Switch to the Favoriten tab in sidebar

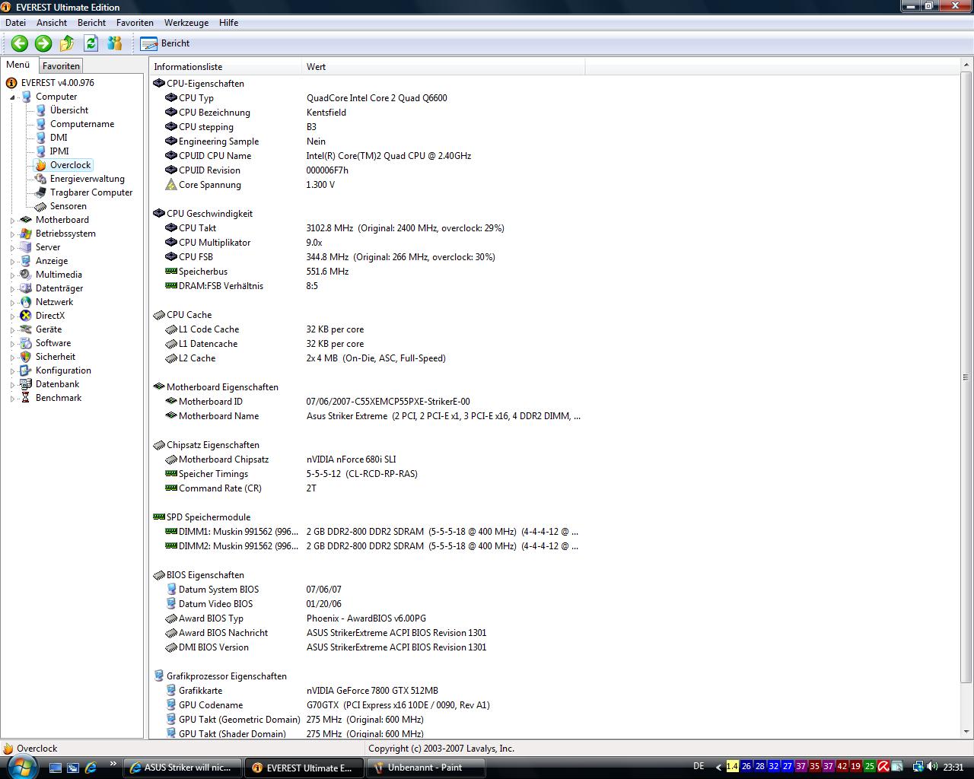click(61, 66)
